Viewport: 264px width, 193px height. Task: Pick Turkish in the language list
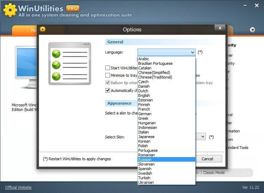(166, 178)
